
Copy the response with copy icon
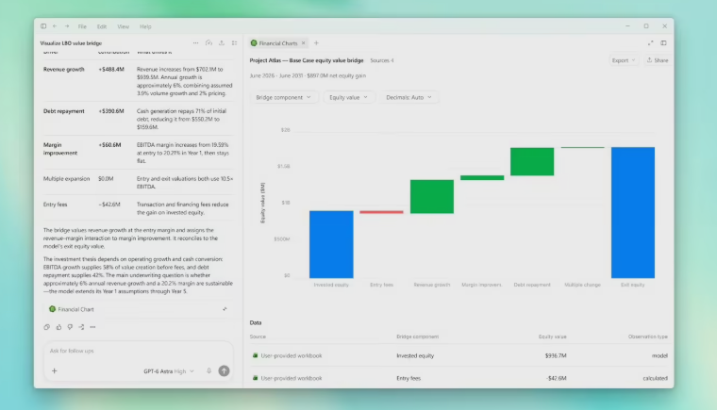46,327
